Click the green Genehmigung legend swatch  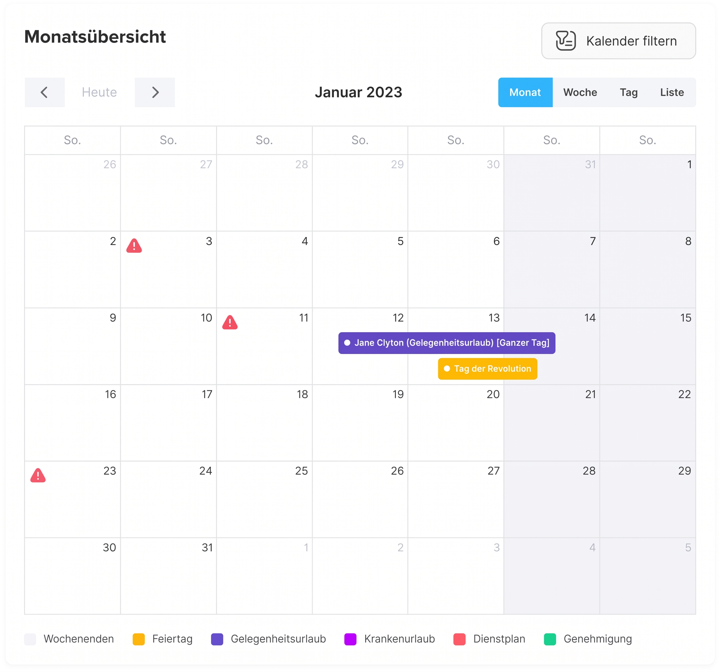[549, 639]
